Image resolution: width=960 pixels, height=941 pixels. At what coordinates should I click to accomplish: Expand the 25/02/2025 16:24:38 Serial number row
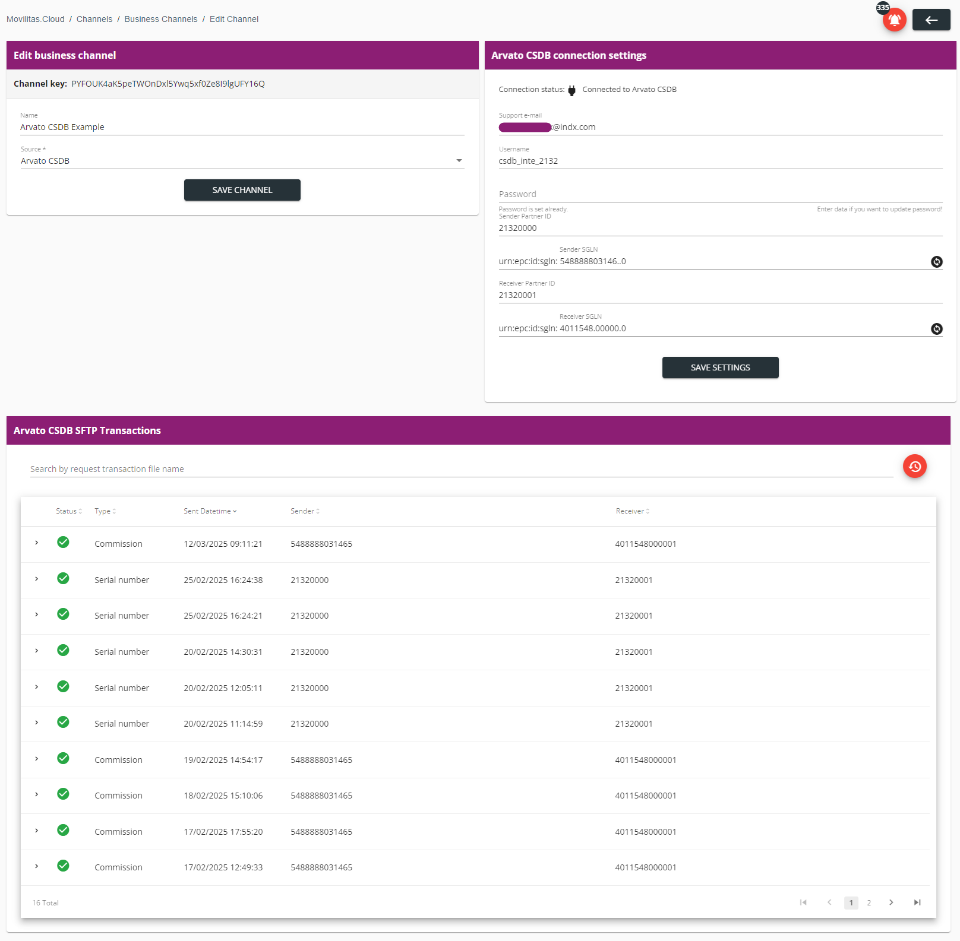pos(37,579)
